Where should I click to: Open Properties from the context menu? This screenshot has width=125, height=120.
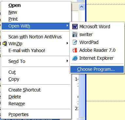[x=18, y=114]
